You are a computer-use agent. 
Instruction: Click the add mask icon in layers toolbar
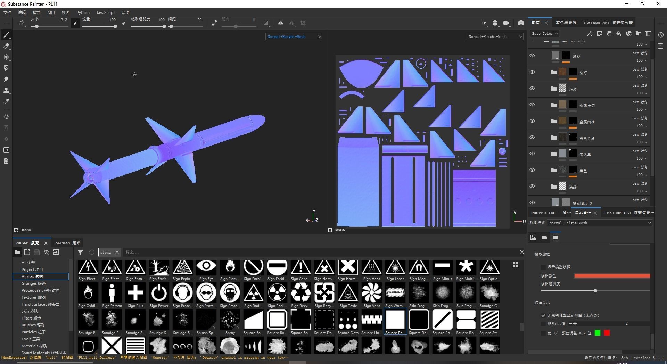click(x=599, y=33)
